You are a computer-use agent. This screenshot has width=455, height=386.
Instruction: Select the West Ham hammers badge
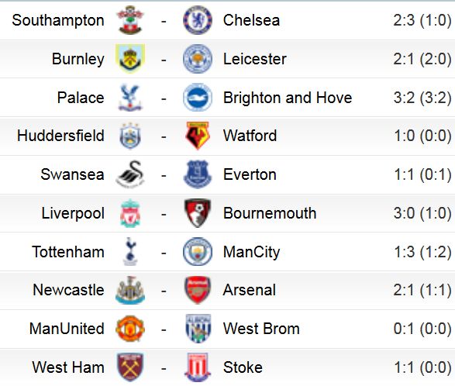(x=130, y=367)
